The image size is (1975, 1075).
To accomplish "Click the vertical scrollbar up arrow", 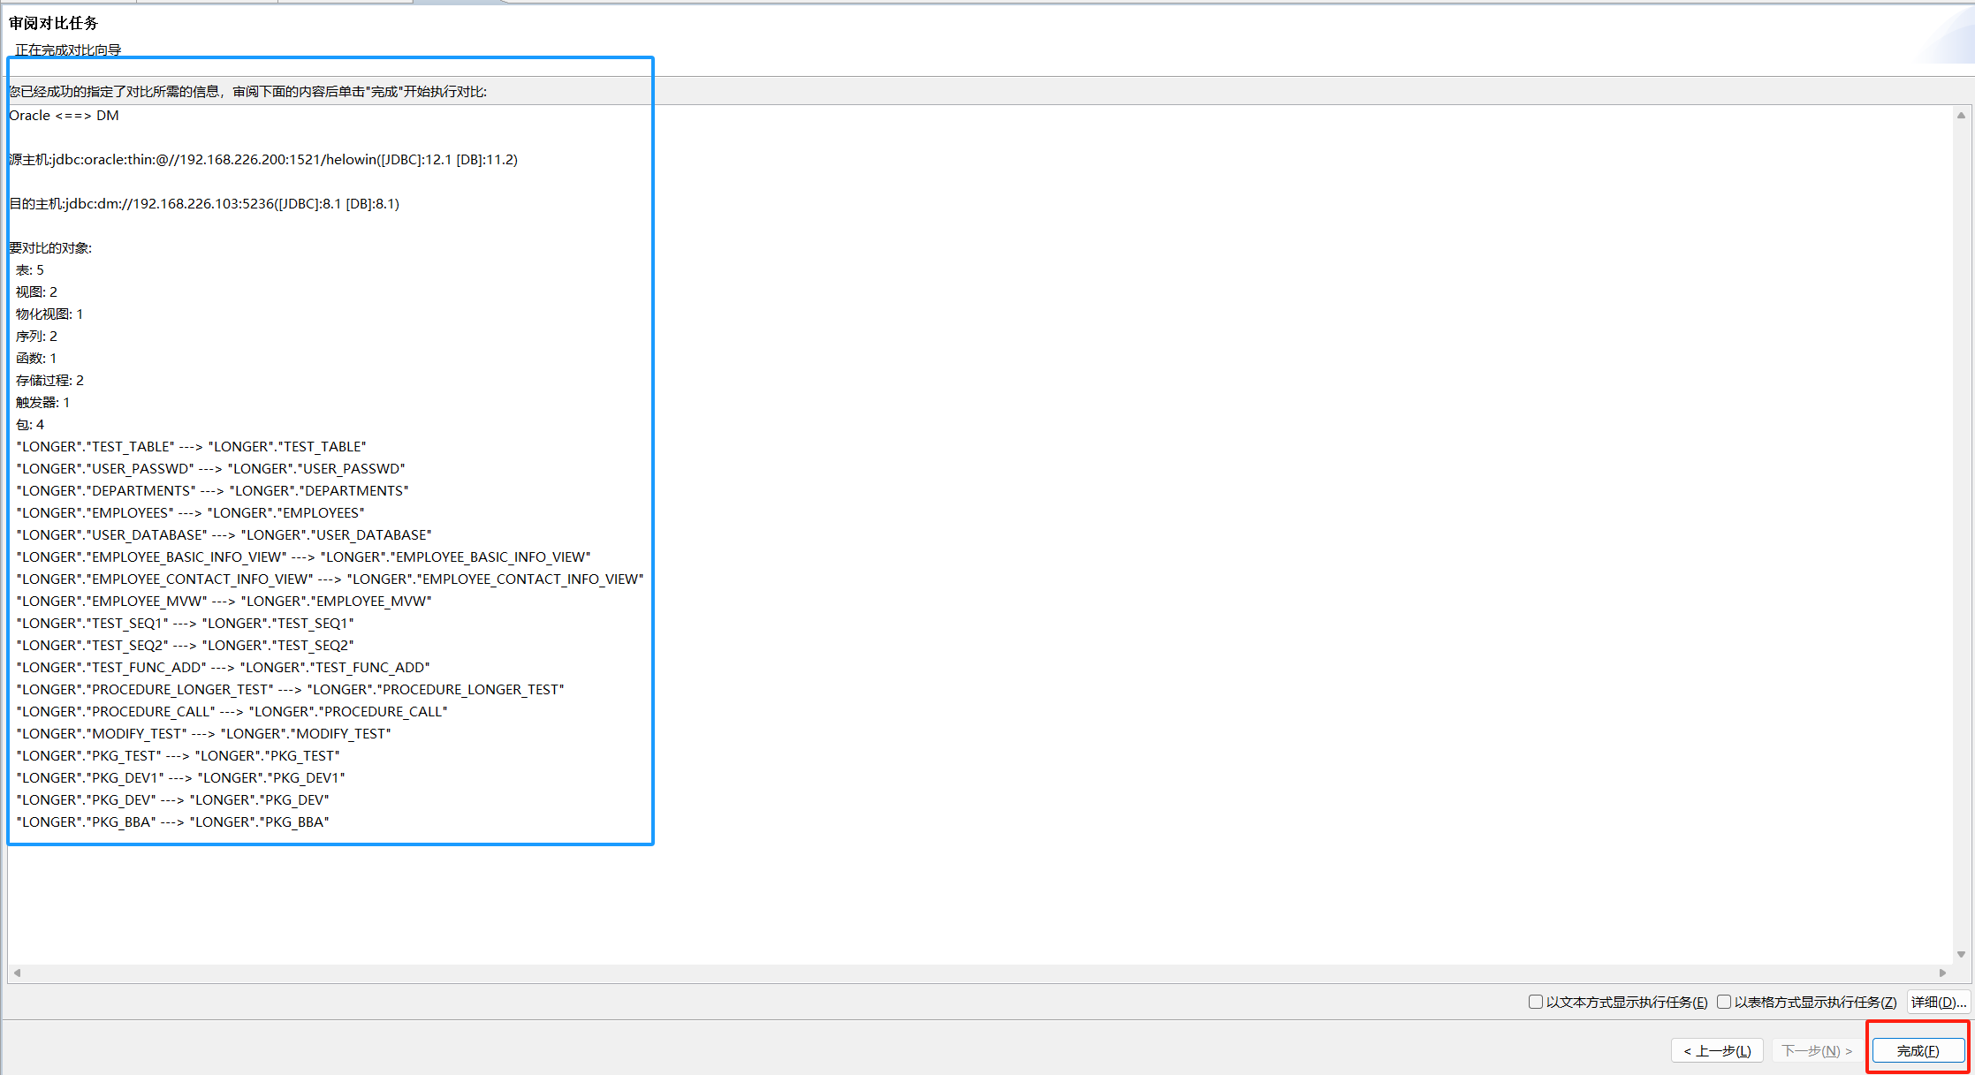I will point(1961,116).
